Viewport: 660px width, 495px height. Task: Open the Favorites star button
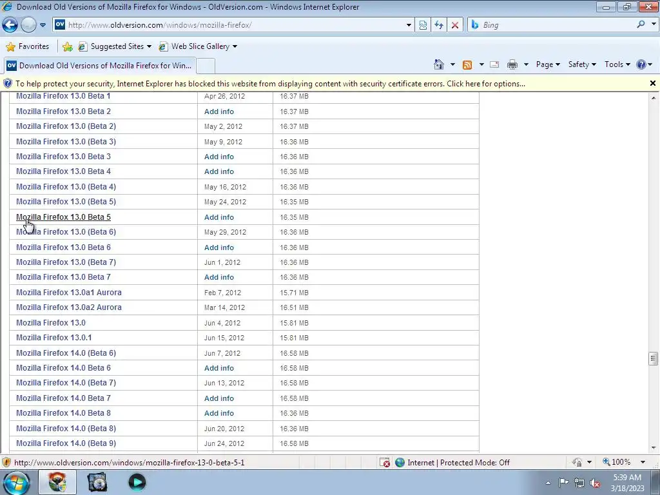point(28,46)
